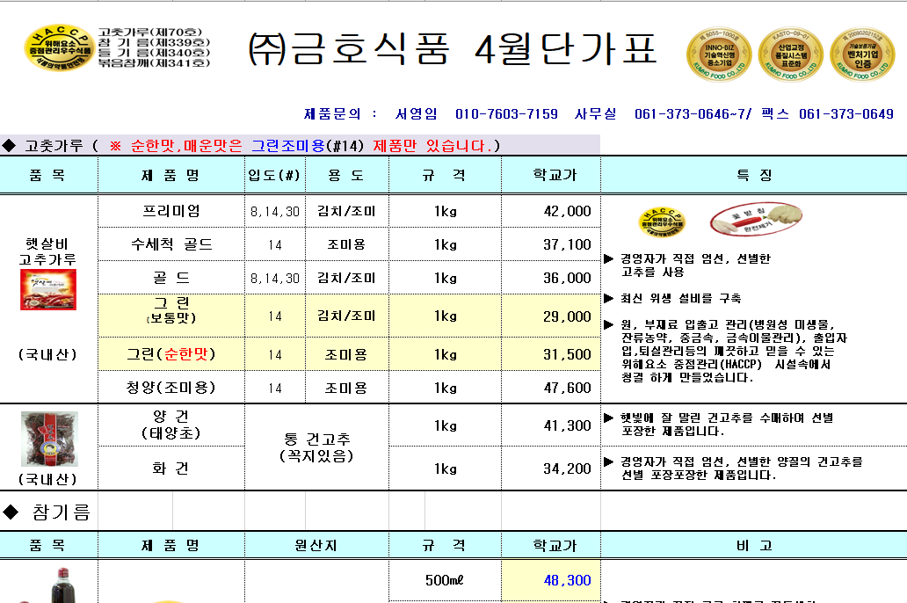Click the blue price 48,300
907x603 pixels.
567,580
